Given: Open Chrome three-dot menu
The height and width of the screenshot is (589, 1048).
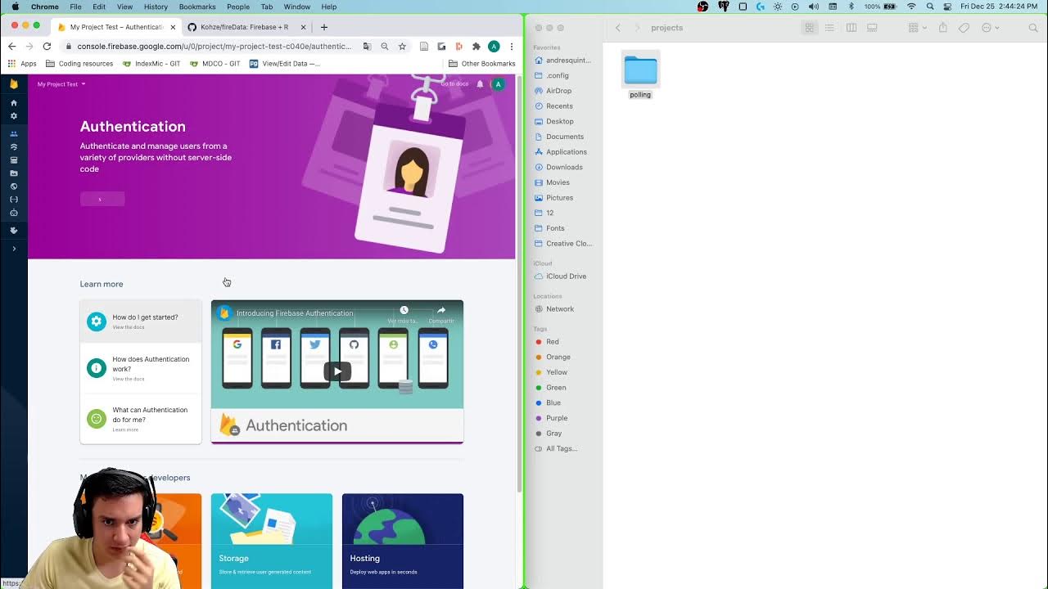Looking at the screenshot, I should (512, 47).
